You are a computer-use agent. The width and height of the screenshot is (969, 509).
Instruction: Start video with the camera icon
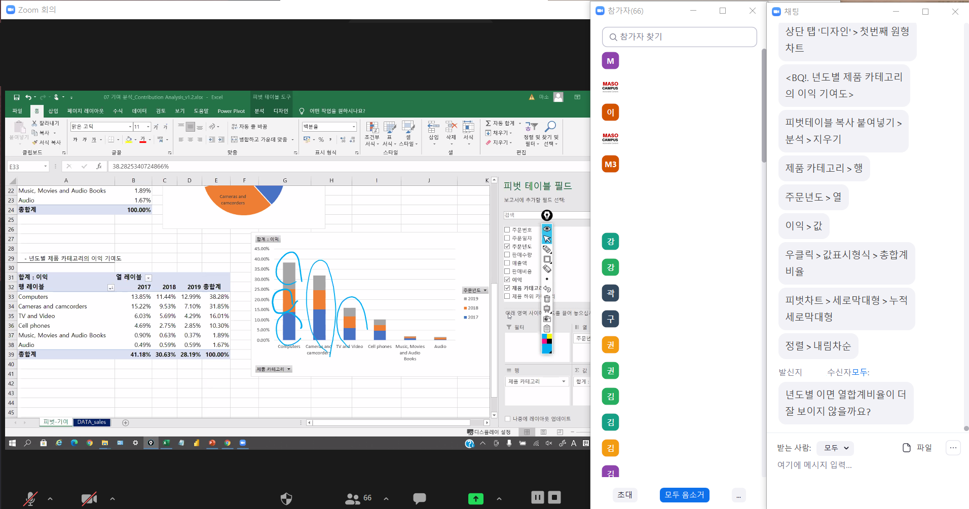tap(89, 498)
